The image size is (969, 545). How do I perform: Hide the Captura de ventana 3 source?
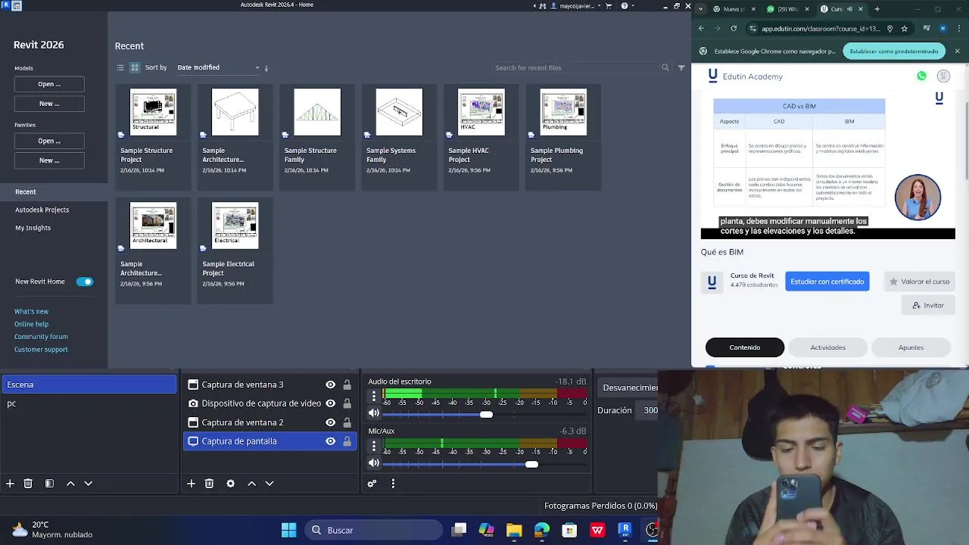point(330,385)
